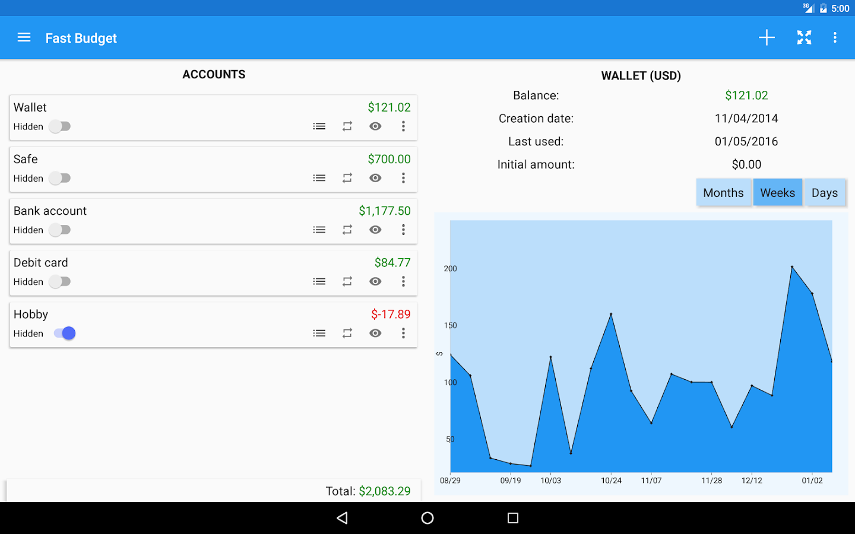This screenshot has height=534, width=855.
Task: Tap the initial amount value $0.00
Action: tap(746, 165)
